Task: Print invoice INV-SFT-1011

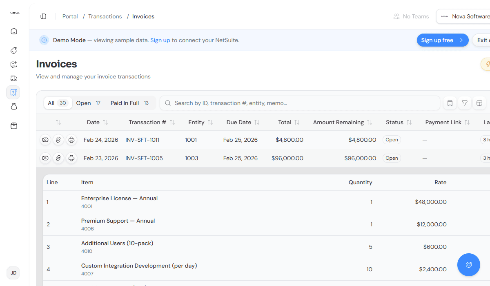Action: [x=71, y=140]
